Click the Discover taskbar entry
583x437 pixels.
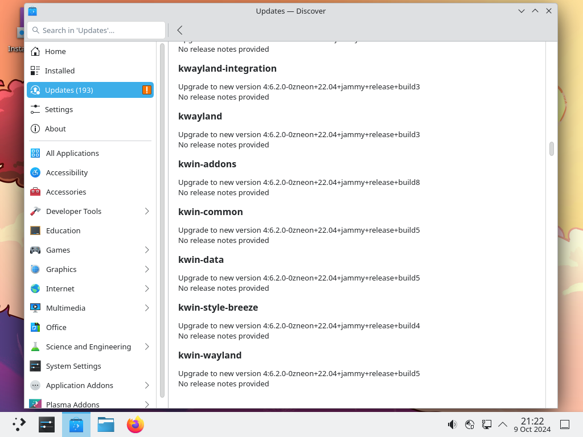pyautogui.click(x=76, y=424)
